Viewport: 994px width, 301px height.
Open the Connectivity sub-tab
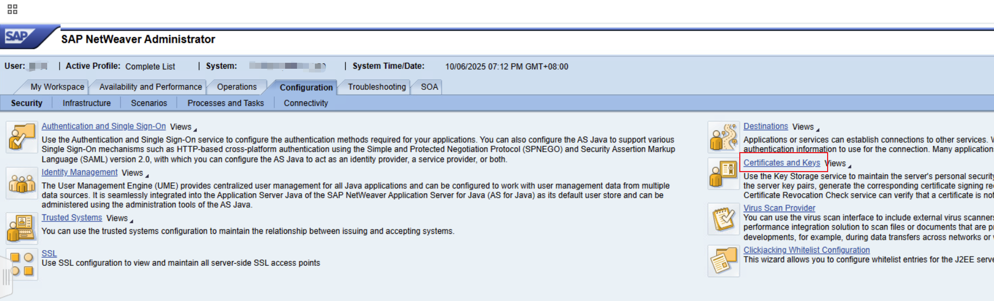click(x=306, y=103)
